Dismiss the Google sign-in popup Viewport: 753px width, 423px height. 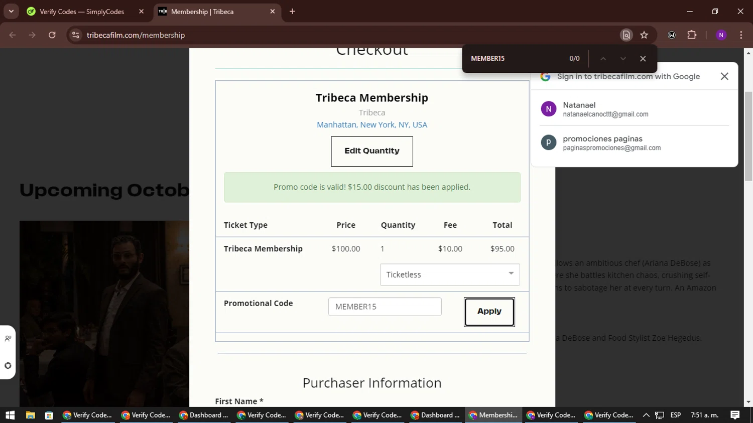coord(724,76)
